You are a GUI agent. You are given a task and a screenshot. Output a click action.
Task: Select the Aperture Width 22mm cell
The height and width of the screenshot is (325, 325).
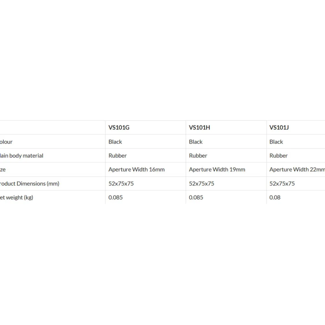297,170
